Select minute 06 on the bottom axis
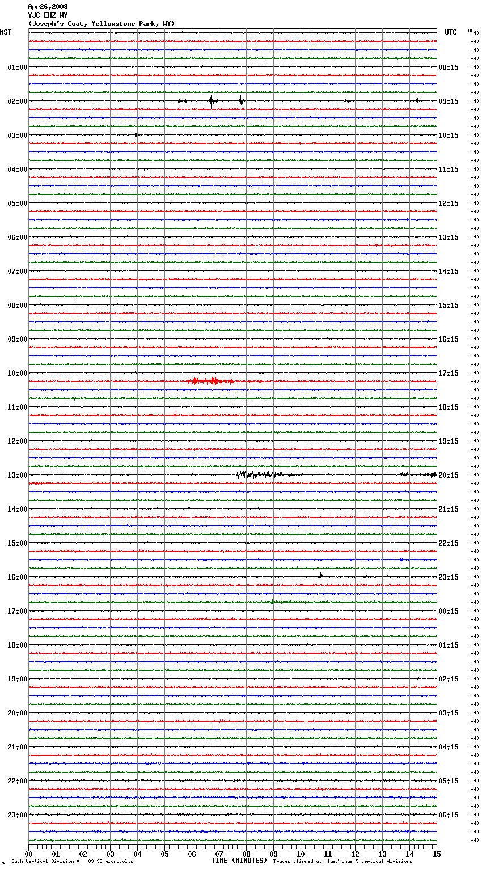The image size is (482, 869). coord(192,854)
